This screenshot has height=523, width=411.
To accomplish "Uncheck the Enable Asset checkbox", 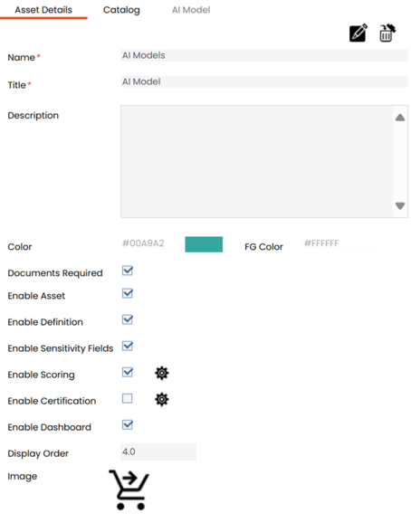I will (x=128, y=293).
